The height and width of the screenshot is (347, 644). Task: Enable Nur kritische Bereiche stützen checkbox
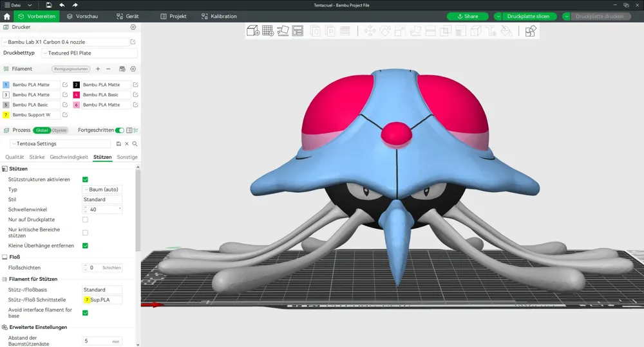(x=85, y=233)
